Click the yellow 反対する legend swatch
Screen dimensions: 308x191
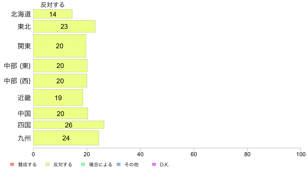(x=47, y=164)
